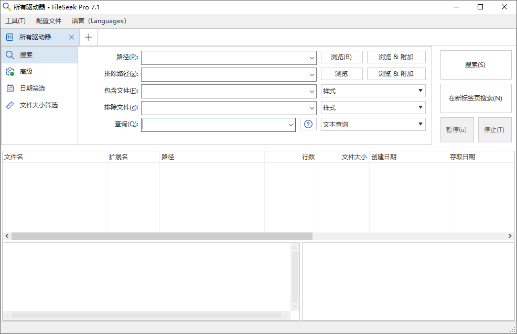Open the 语言 (Languages) menu
The image size is (517, 334).
(x=99, y=21)
